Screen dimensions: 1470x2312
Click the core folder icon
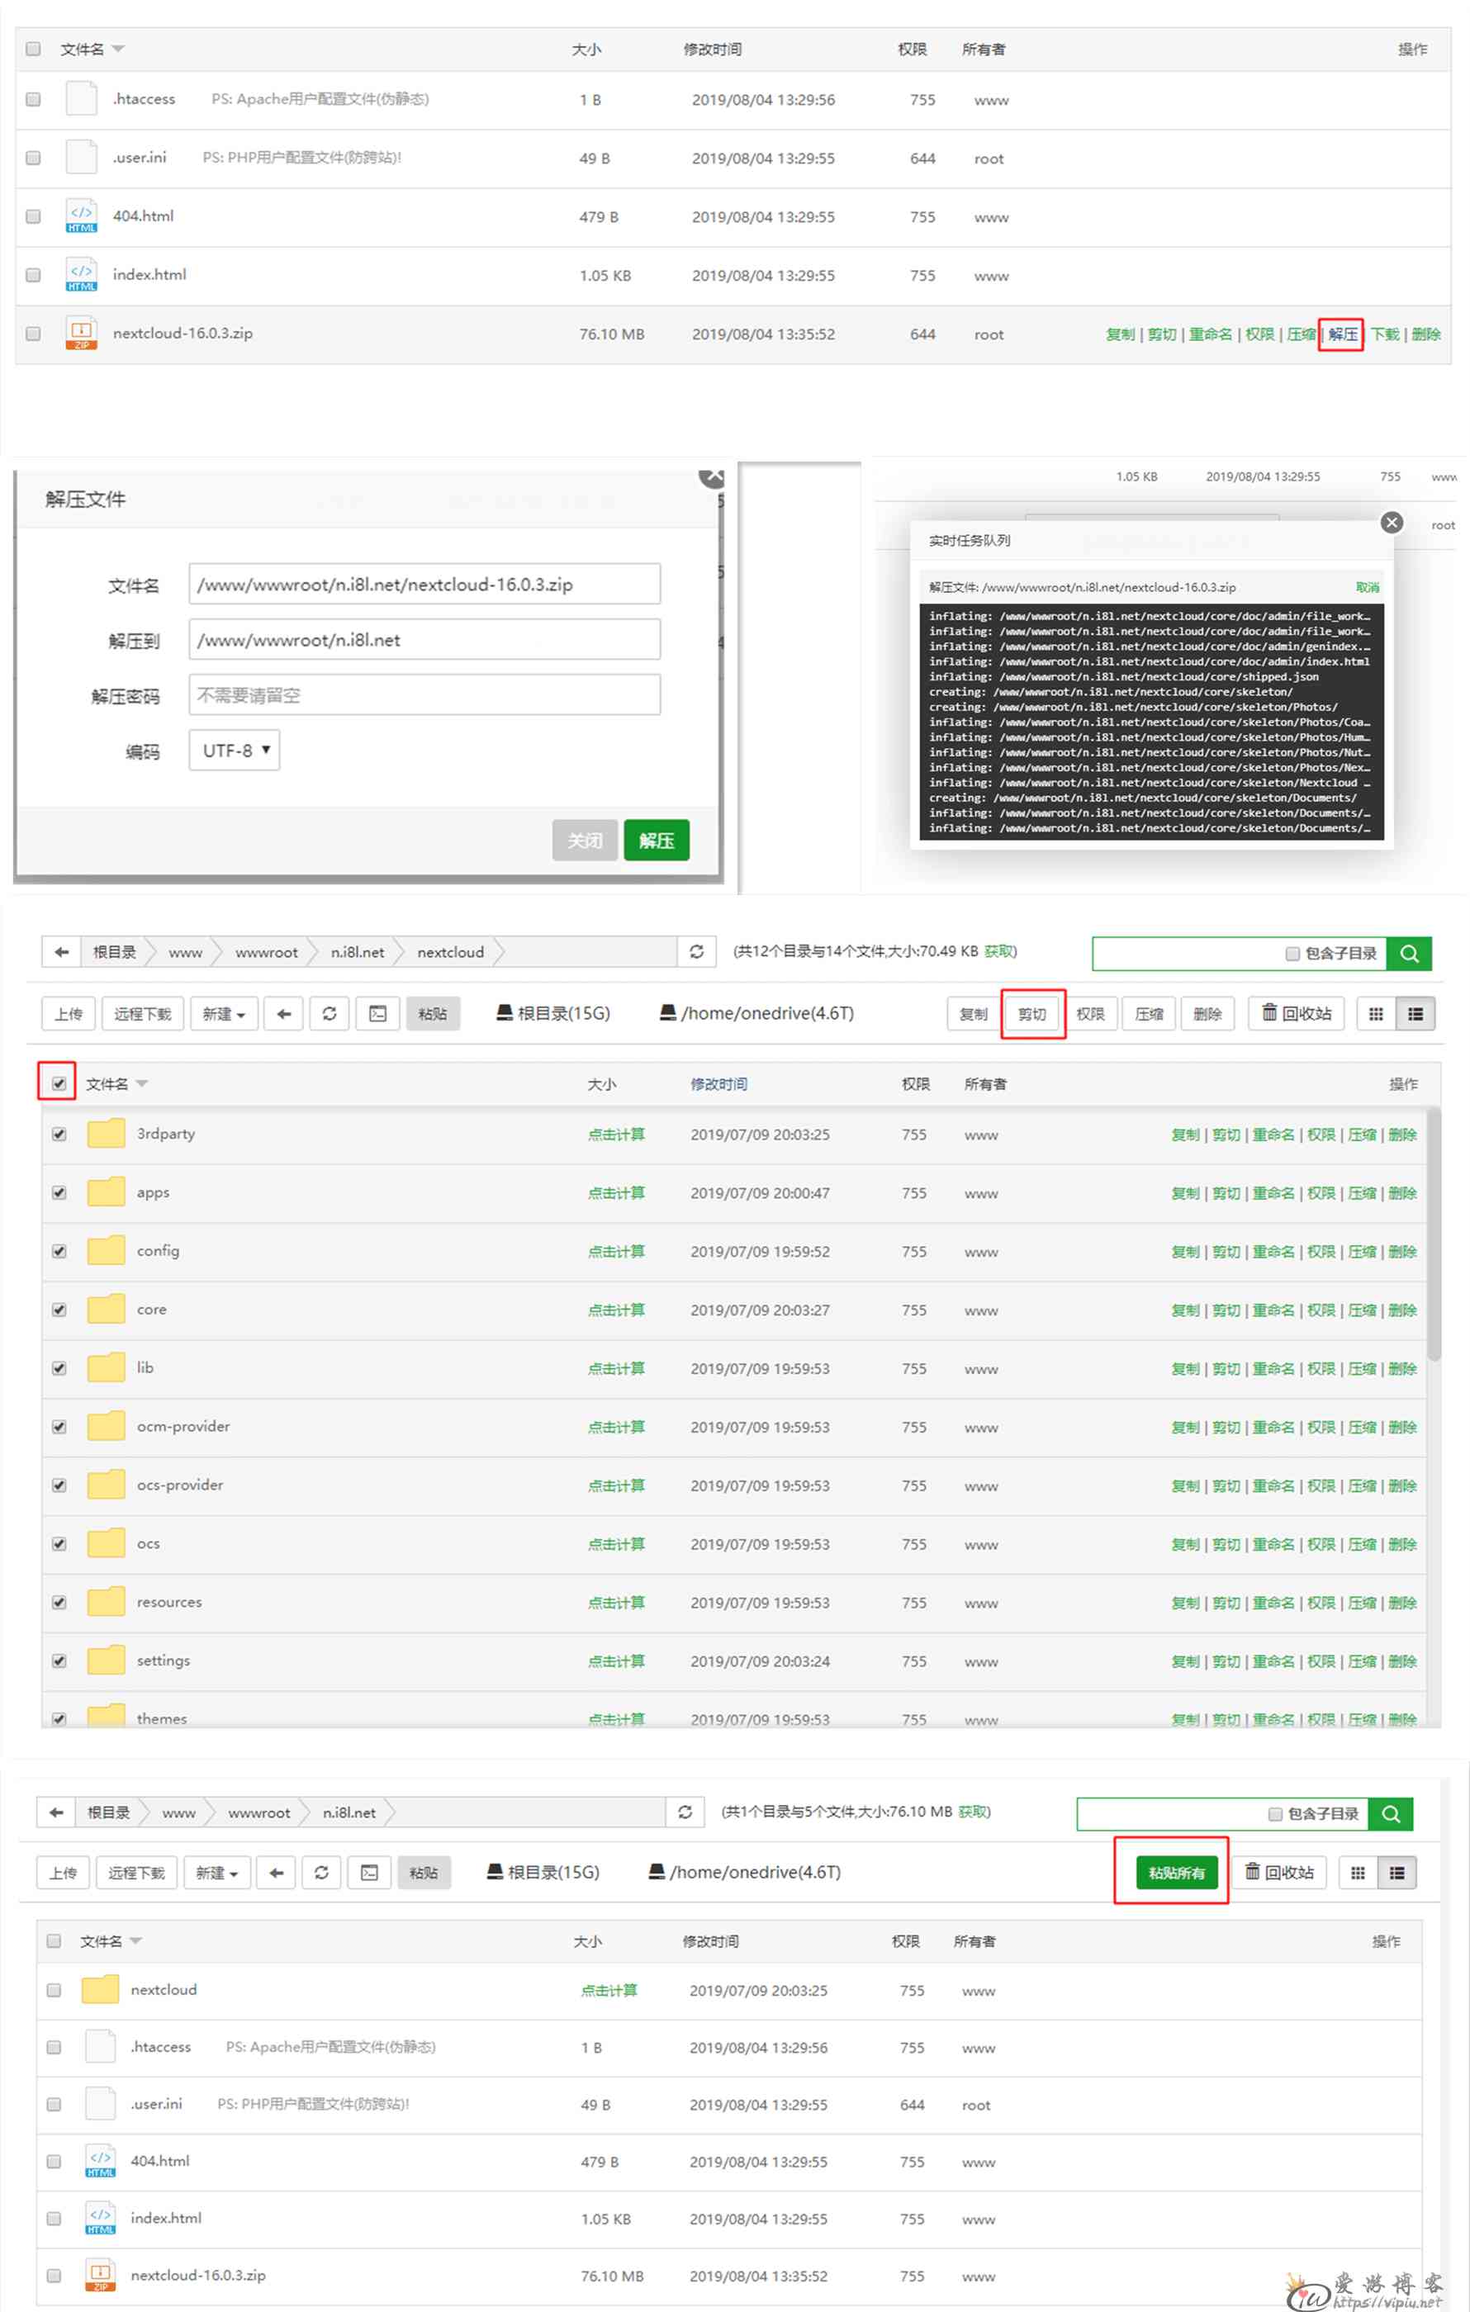click(106, 1309)
